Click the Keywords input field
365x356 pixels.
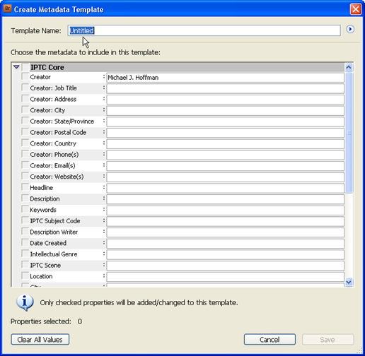[225, 210]
